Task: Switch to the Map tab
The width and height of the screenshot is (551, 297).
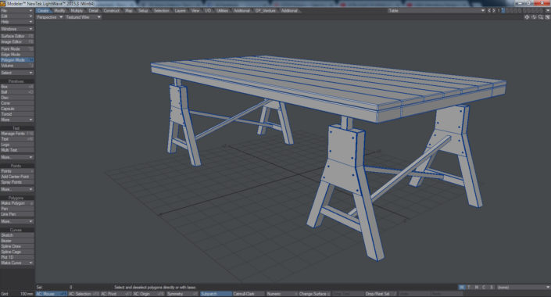Action: [129, 10]
